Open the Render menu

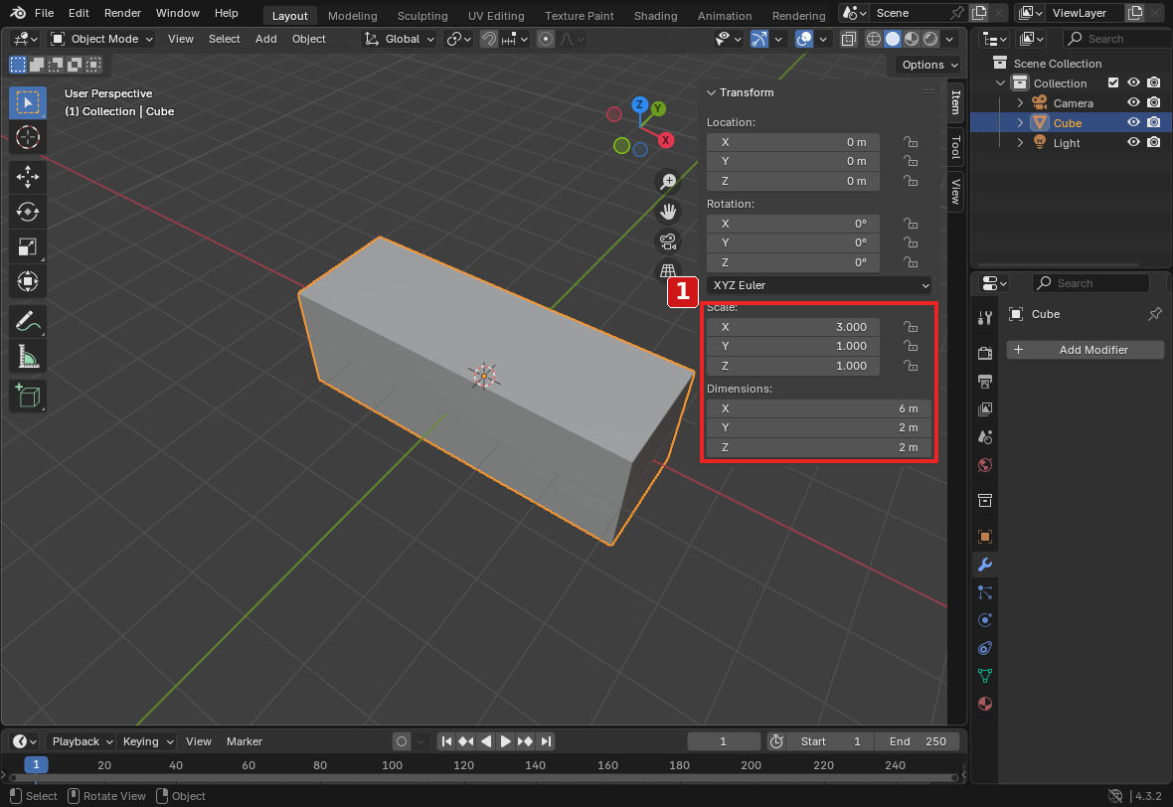point(122,13)
